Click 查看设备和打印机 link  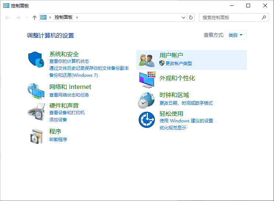point(67,113)
